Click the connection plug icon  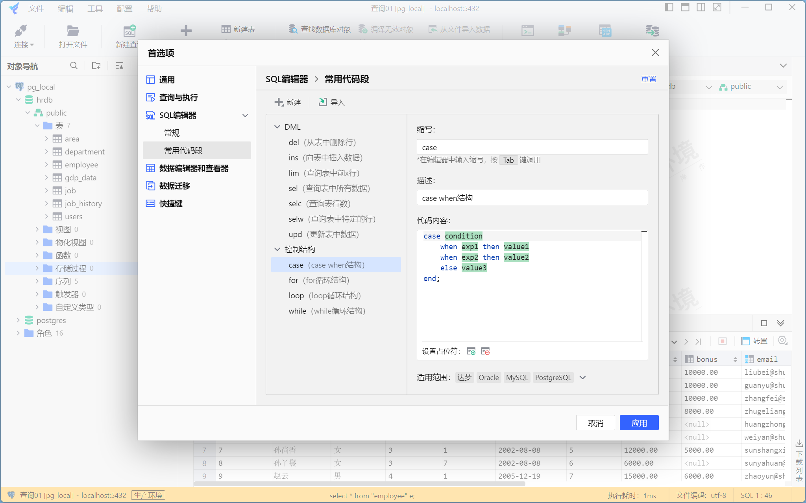pyautogui.click(x=20, y=31)
